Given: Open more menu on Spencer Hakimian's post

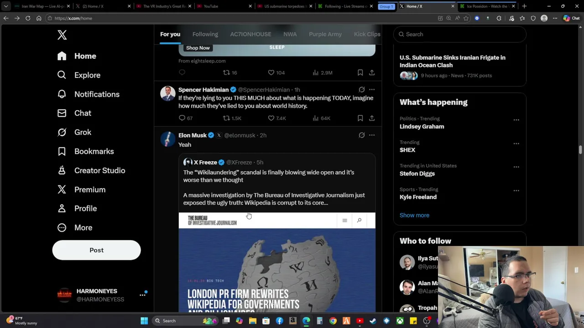Looking at the screenshot, I should [x=372, y=90].
